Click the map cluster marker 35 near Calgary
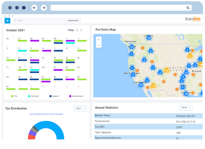The width and height of the screenshot is (205, 149). (x=149, y=38)
